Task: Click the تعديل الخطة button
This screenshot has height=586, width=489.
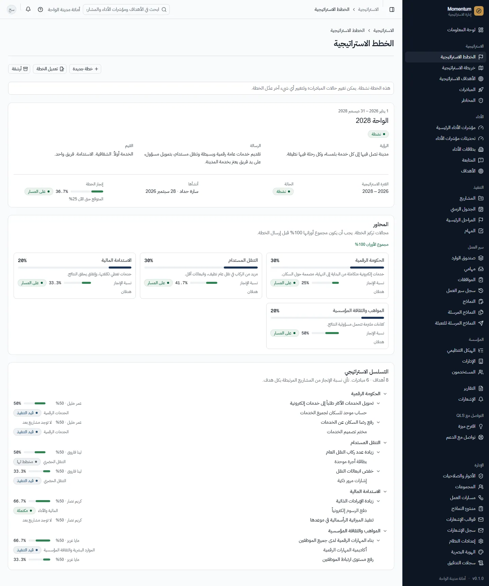Action: point(50,69)
